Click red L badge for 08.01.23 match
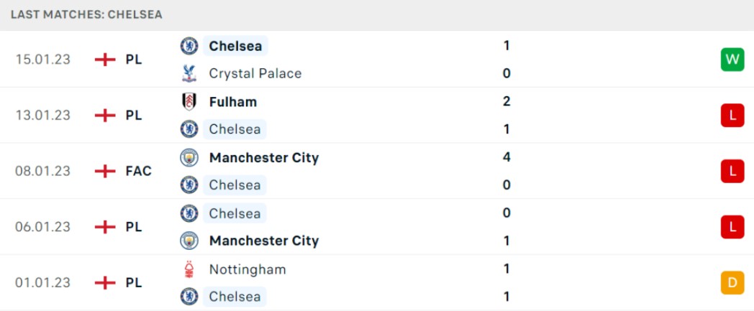Image resolution: width=754 pixels, height=311 pixels. [x=732, y=171]
